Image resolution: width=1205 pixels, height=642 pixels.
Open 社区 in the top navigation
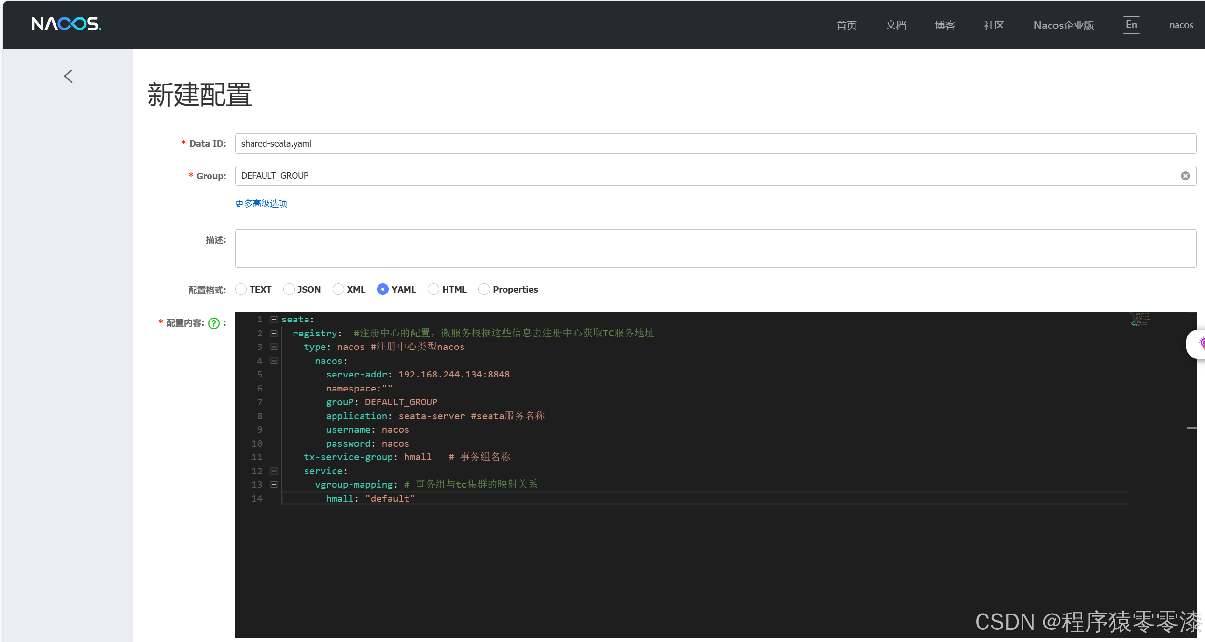[x=994, y=25]
